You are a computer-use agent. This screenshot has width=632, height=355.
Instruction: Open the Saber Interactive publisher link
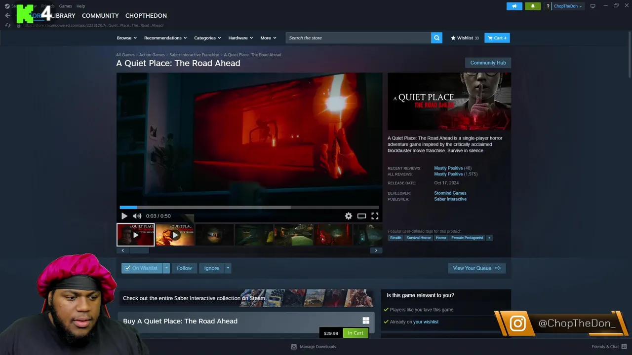[450, 199]
